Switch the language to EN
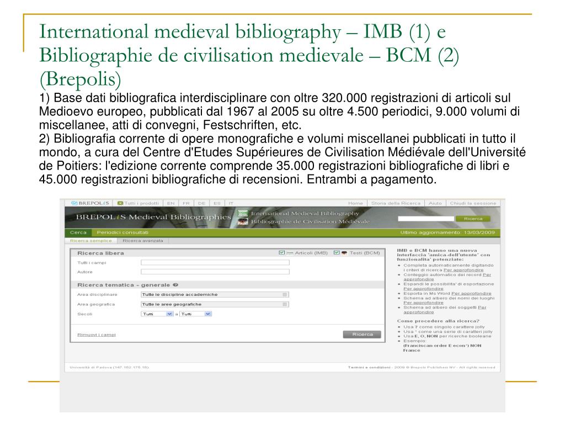The height and width of the screenshot is (424, 565). (171, 203)
